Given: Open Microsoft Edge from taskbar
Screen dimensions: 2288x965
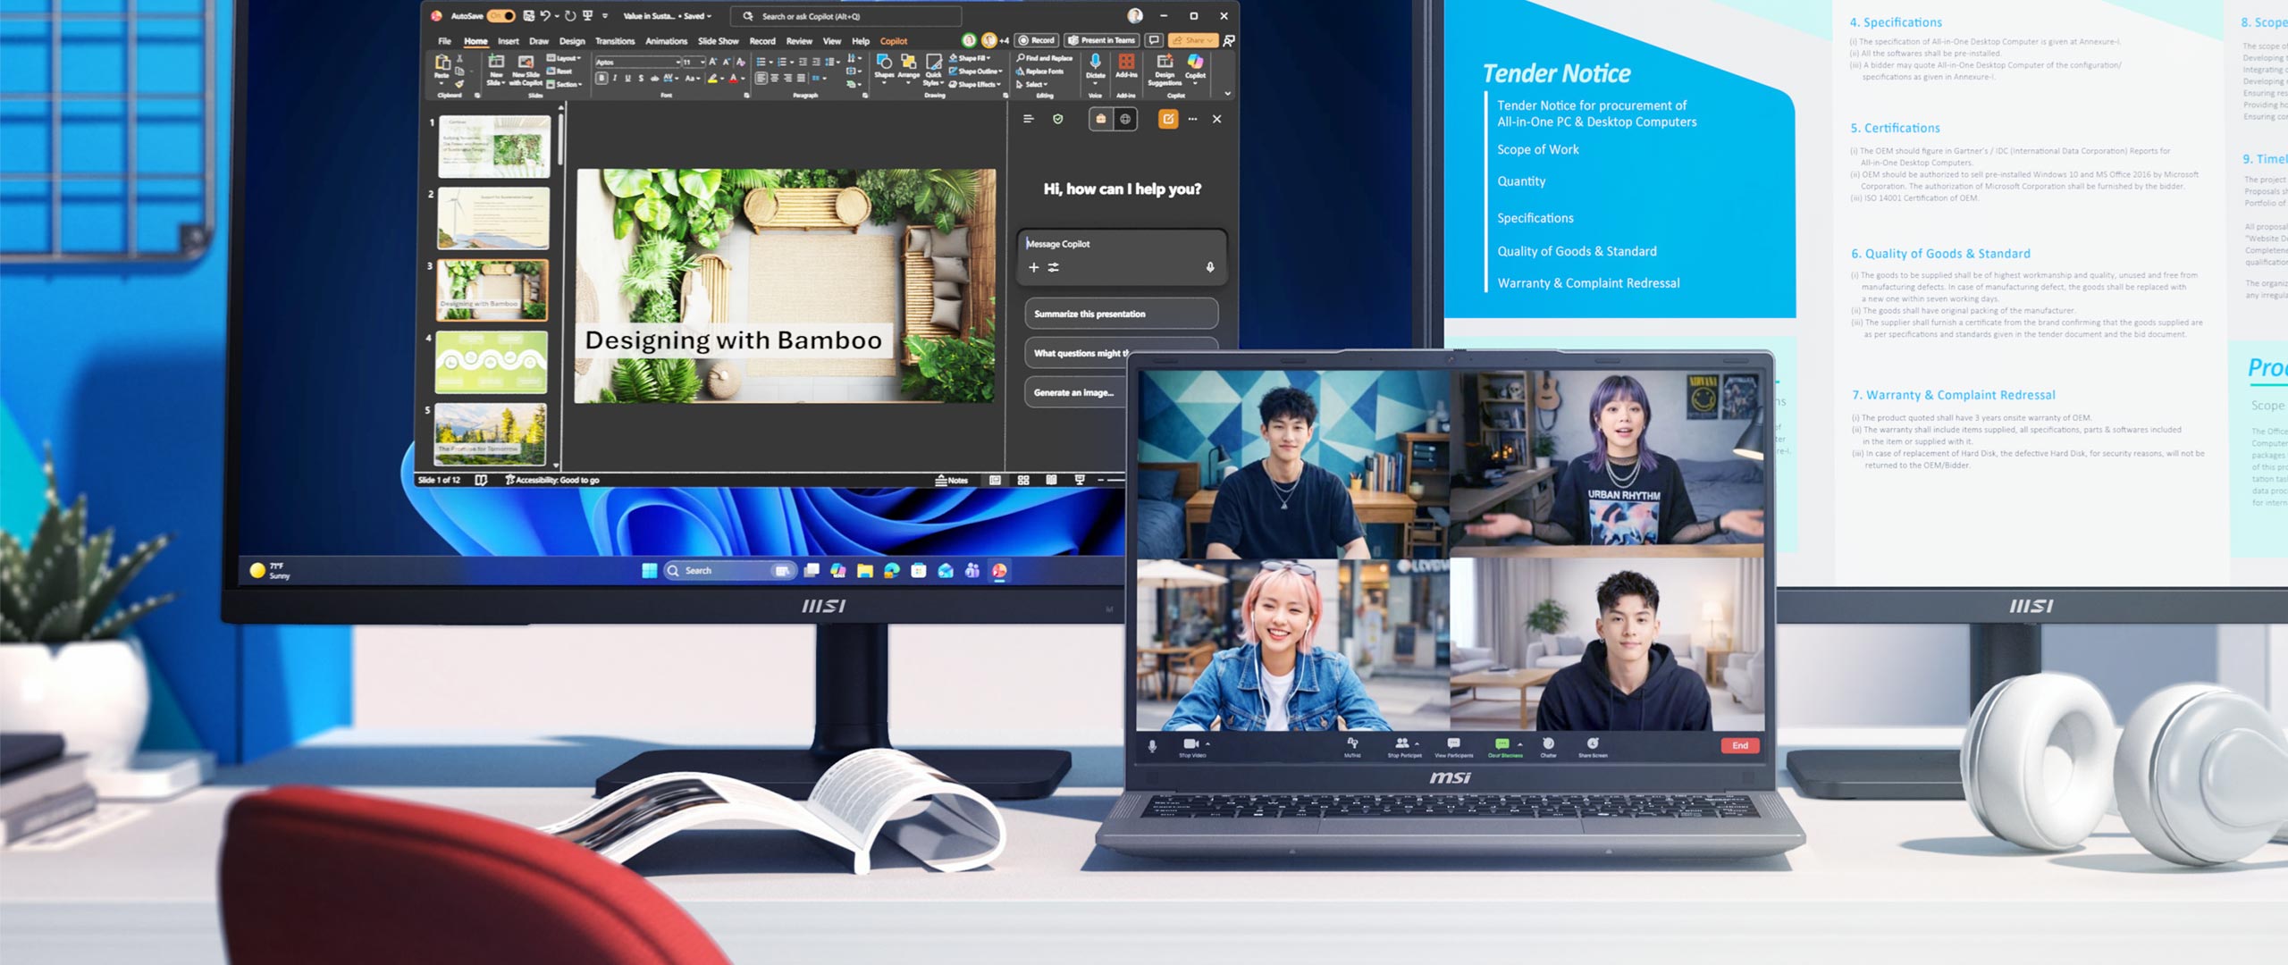Looking at the screenshot, I should [892, 571].
